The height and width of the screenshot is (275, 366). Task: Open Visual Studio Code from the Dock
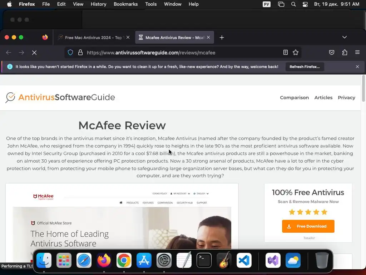tap(244, 260)
